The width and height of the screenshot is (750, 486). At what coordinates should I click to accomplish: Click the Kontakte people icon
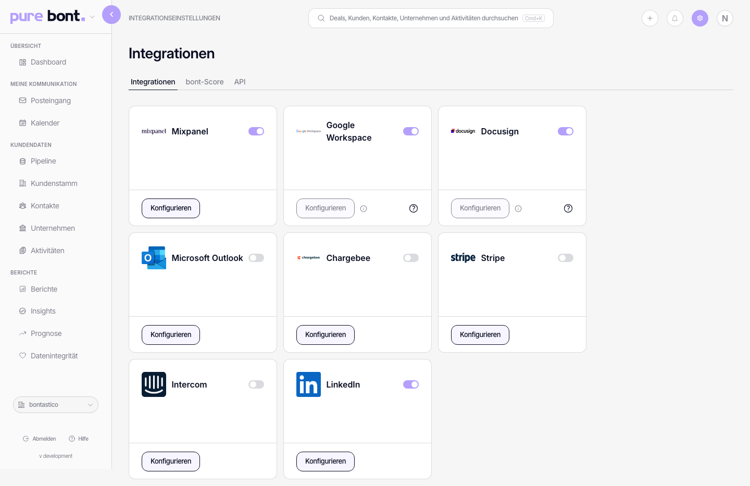coord(22,206)
